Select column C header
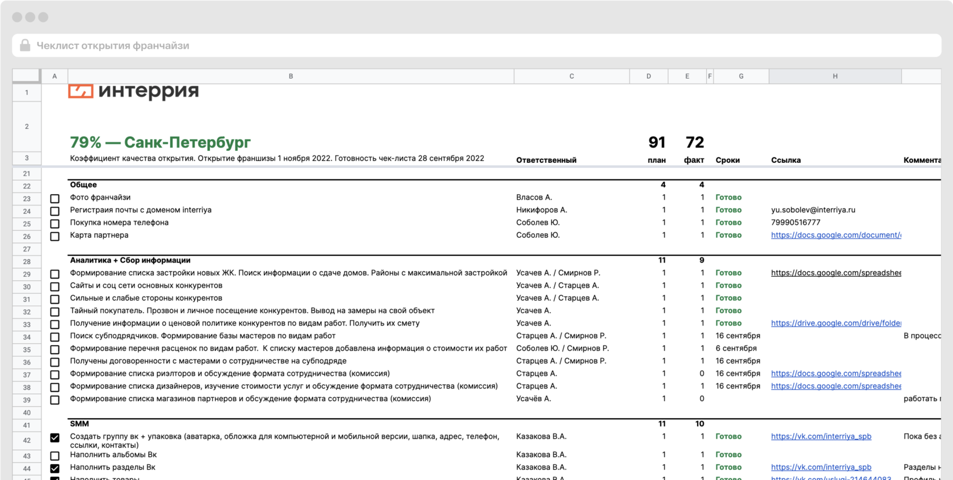This screenshot has height=480, width=953. click(572, 76)
